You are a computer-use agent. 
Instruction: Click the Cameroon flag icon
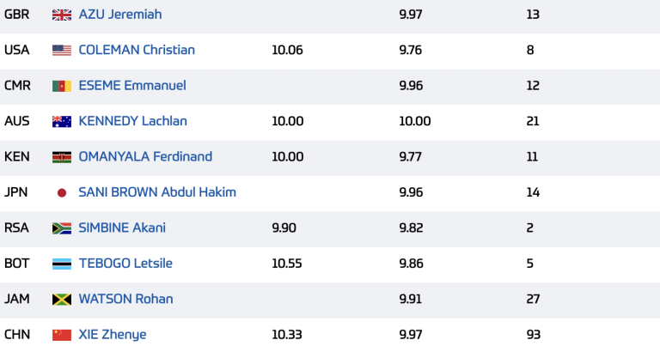pyautogui.click(x=62, y=86)
